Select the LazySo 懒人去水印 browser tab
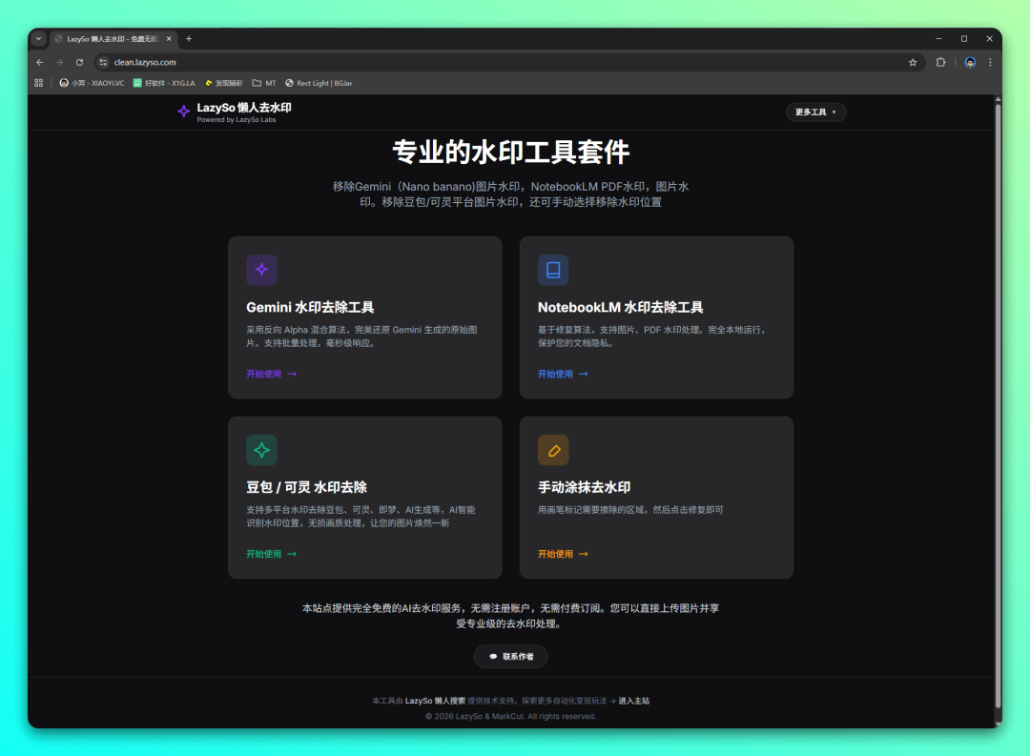 click(x=113, y=39)
